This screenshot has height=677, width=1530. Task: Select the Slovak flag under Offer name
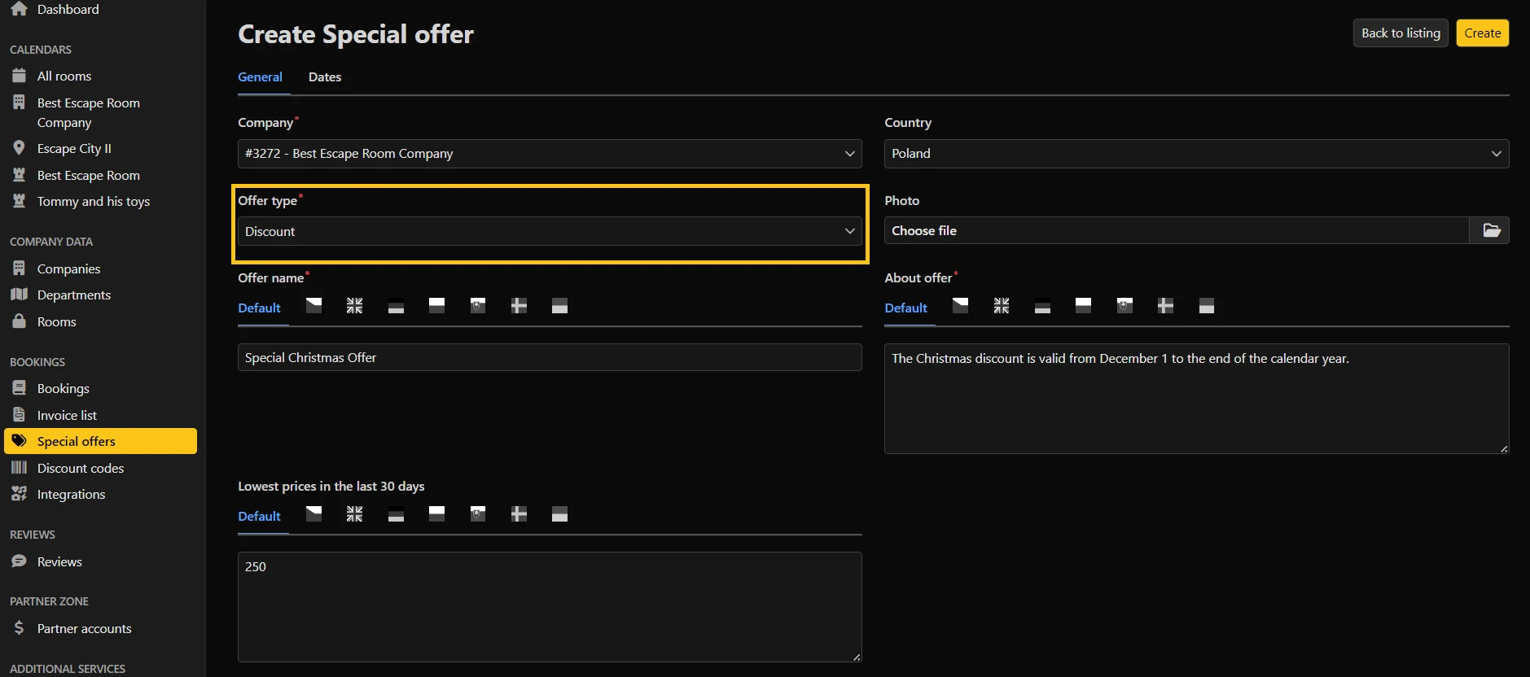(478, 306)
